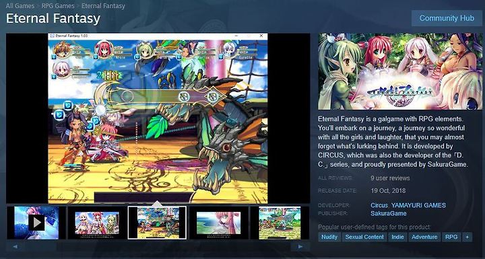Open the RPG tag
485x259 pixels.
[451, 237]
